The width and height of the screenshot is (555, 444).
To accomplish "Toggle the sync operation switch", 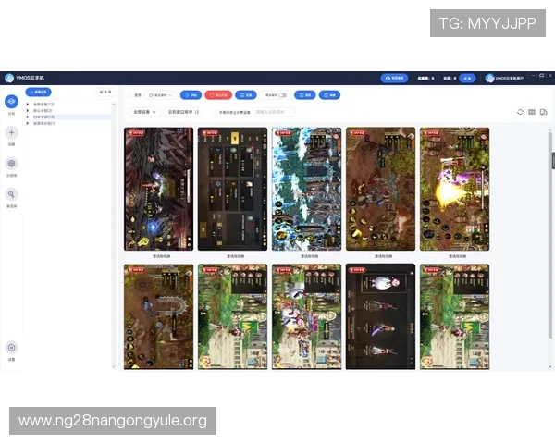I will point(282,95).
